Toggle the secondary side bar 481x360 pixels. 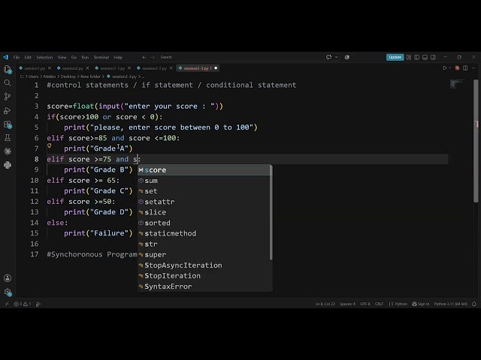433,57
